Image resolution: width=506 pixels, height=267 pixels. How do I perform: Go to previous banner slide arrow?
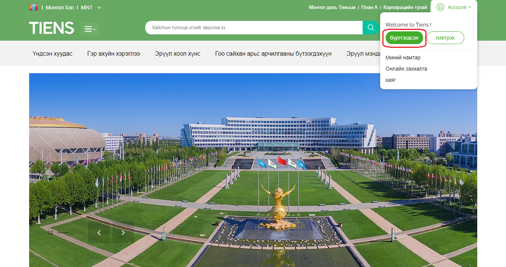99,233
